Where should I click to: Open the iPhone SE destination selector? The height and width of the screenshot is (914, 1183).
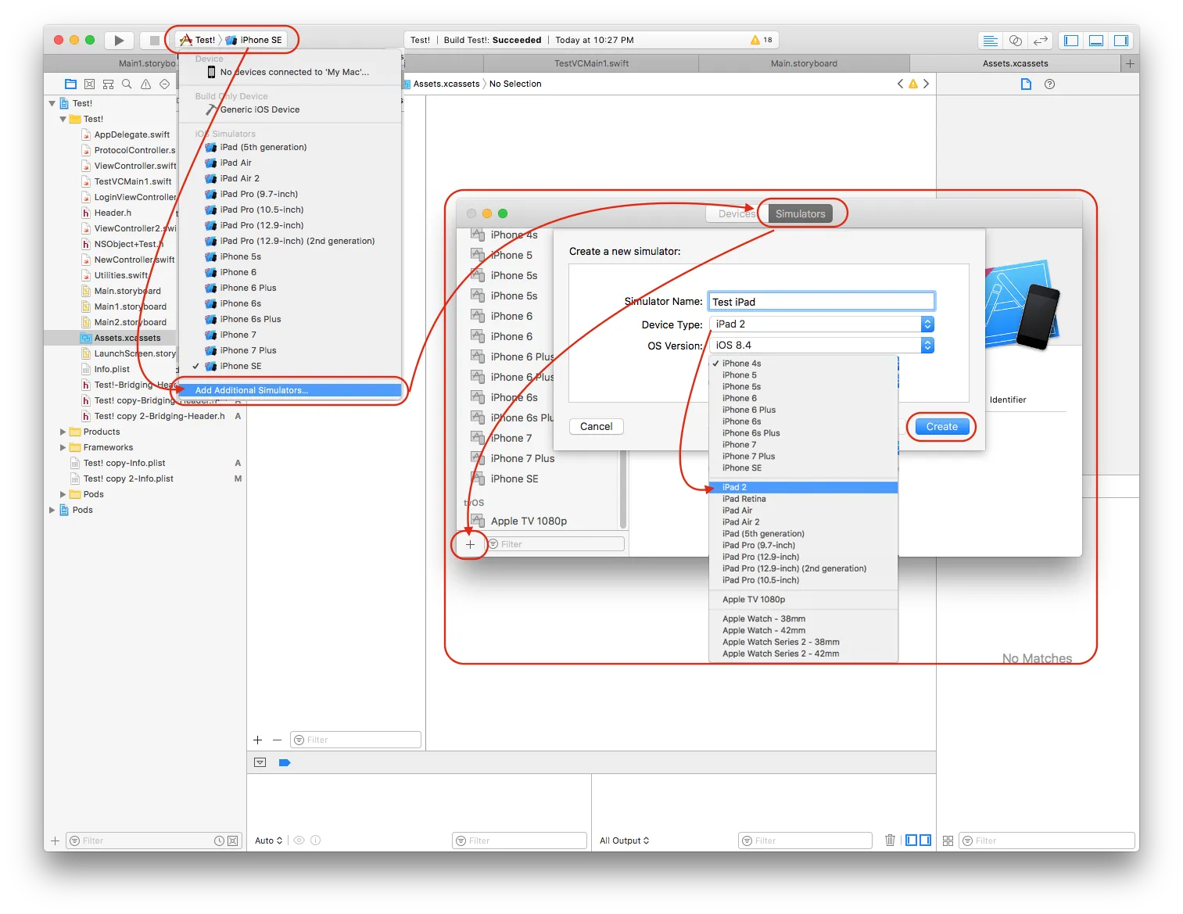[253, 40]
